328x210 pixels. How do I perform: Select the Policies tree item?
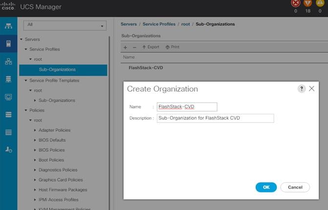(x=37, y=110)
